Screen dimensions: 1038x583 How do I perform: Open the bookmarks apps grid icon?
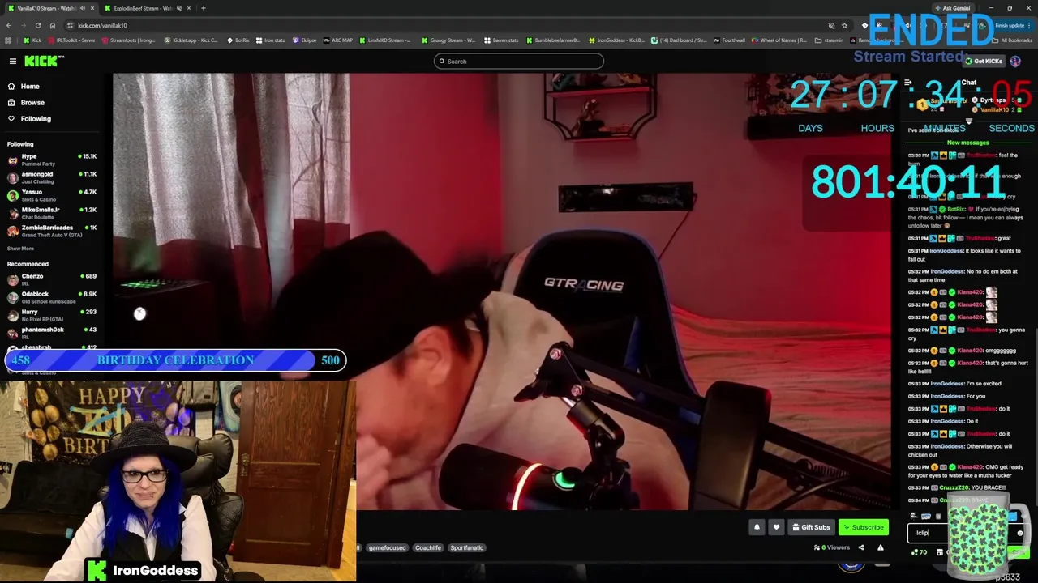[x=8, y=40]
